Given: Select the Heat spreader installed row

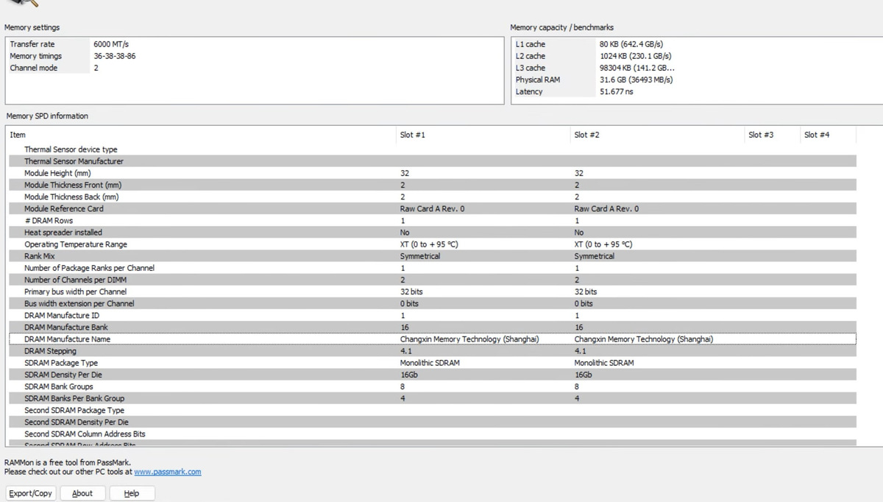Looking at the screenshot, I should coord(431,233).
